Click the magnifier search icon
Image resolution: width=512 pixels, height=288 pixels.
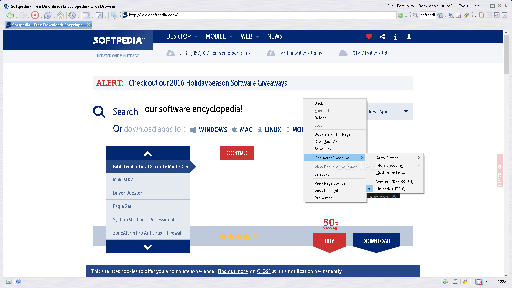point(415,15)
